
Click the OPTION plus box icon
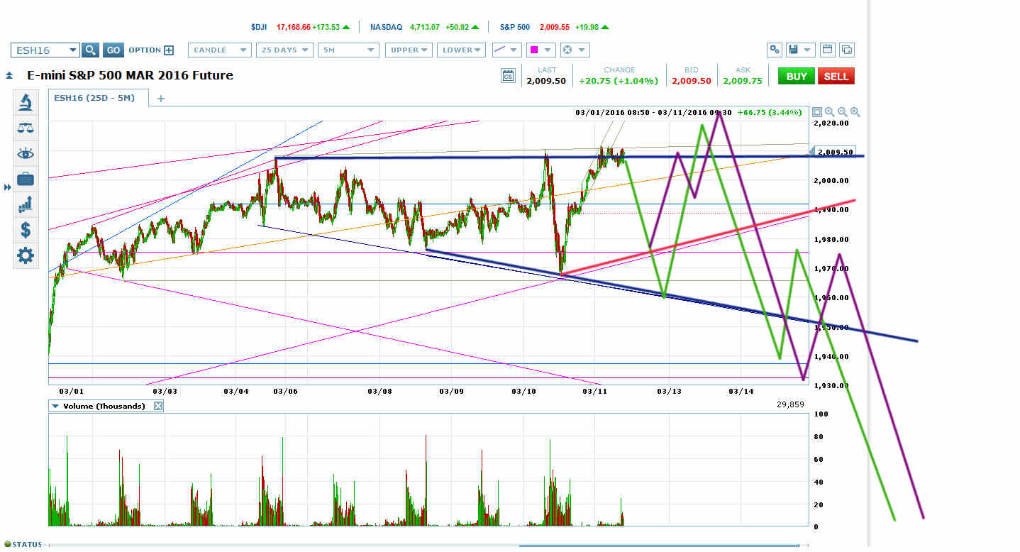pos(169,50)
